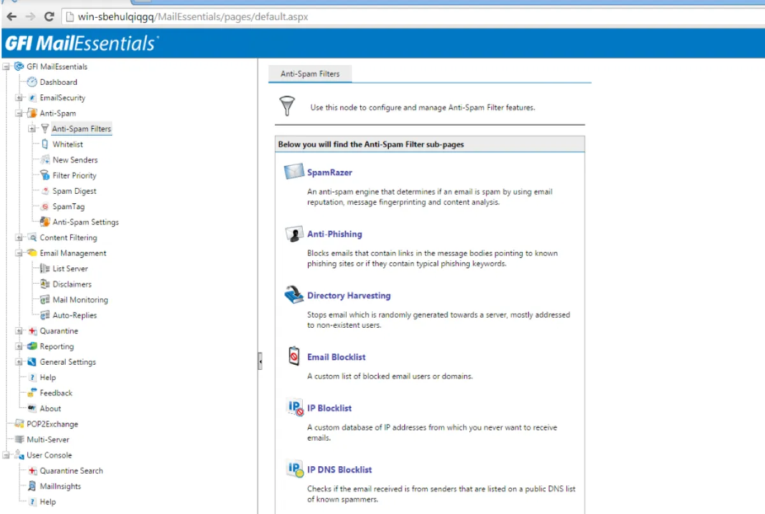Expand the Reporting tree node
This screenshot has width=765, height=514.
19,346
